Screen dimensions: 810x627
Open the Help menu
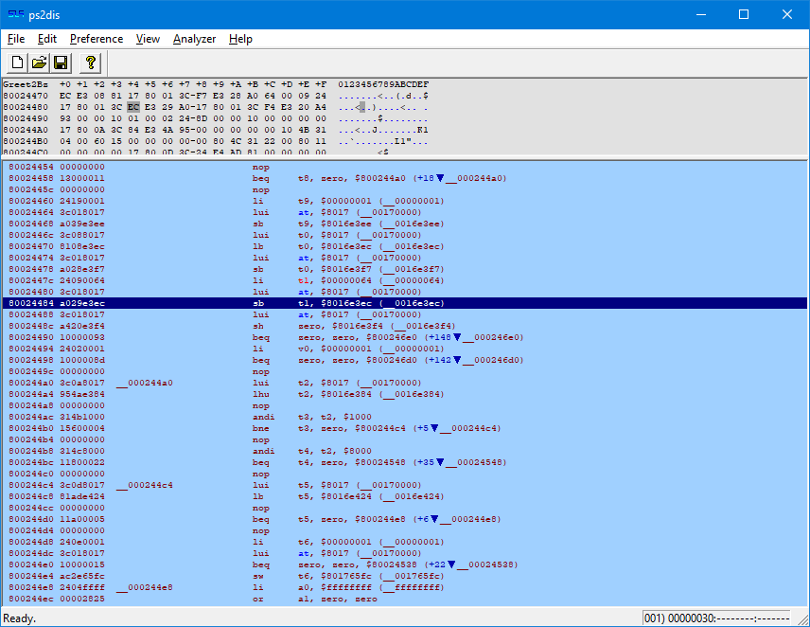240,39
